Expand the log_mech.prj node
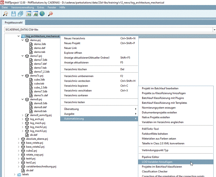The image size is (216, 177). coord(22,123)
